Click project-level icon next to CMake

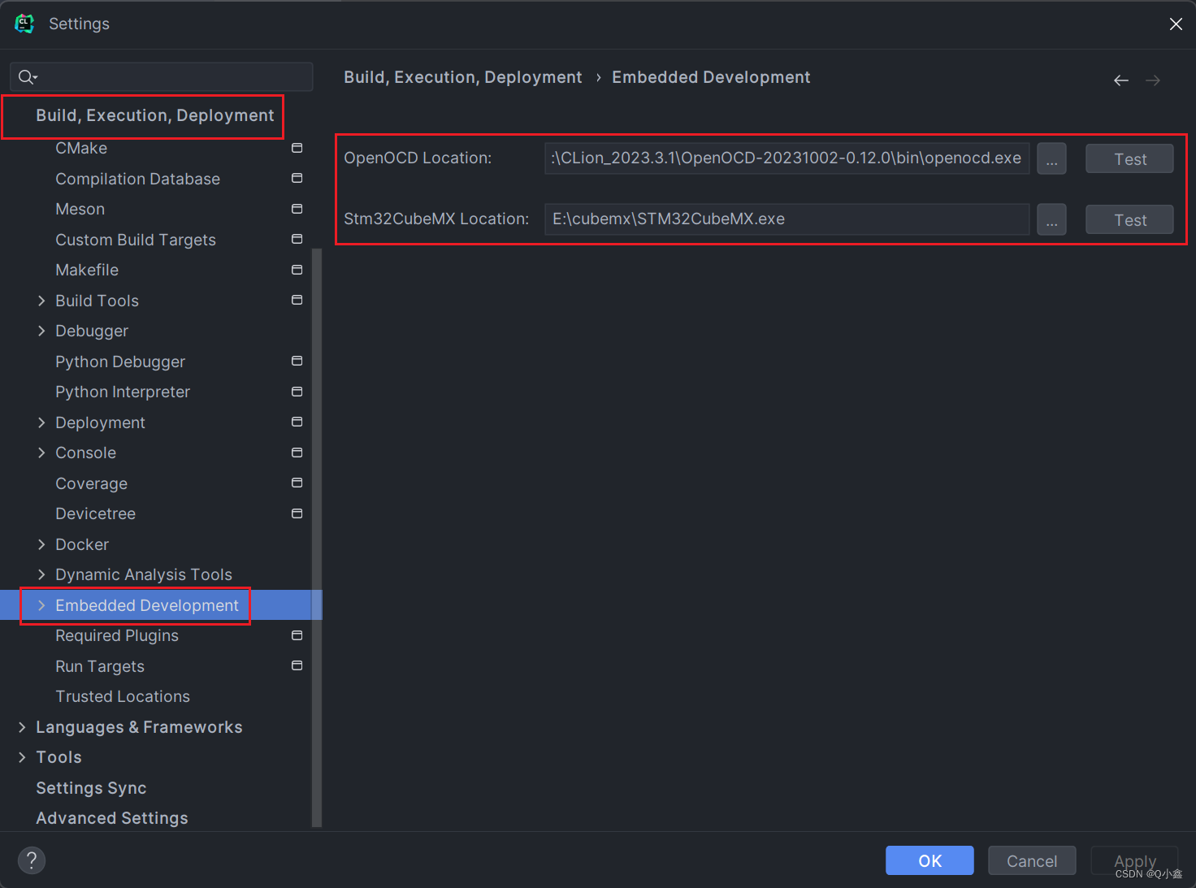pyautogui.click(x=297, y=148)
